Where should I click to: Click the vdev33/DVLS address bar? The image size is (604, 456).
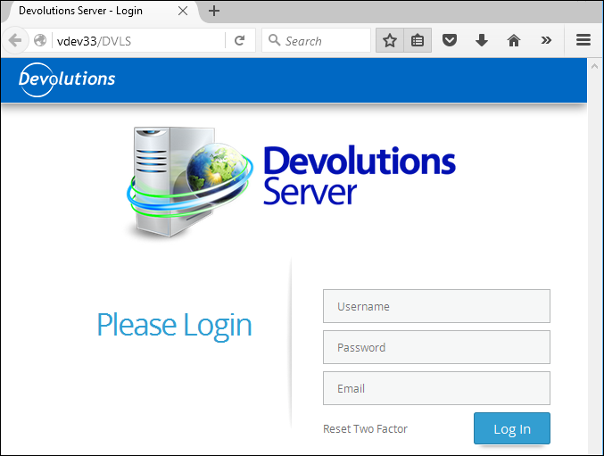(x=138, y=40)
